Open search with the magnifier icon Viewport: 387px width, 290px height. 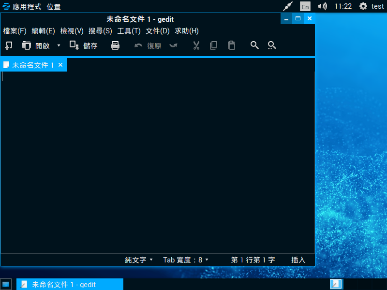254,45
